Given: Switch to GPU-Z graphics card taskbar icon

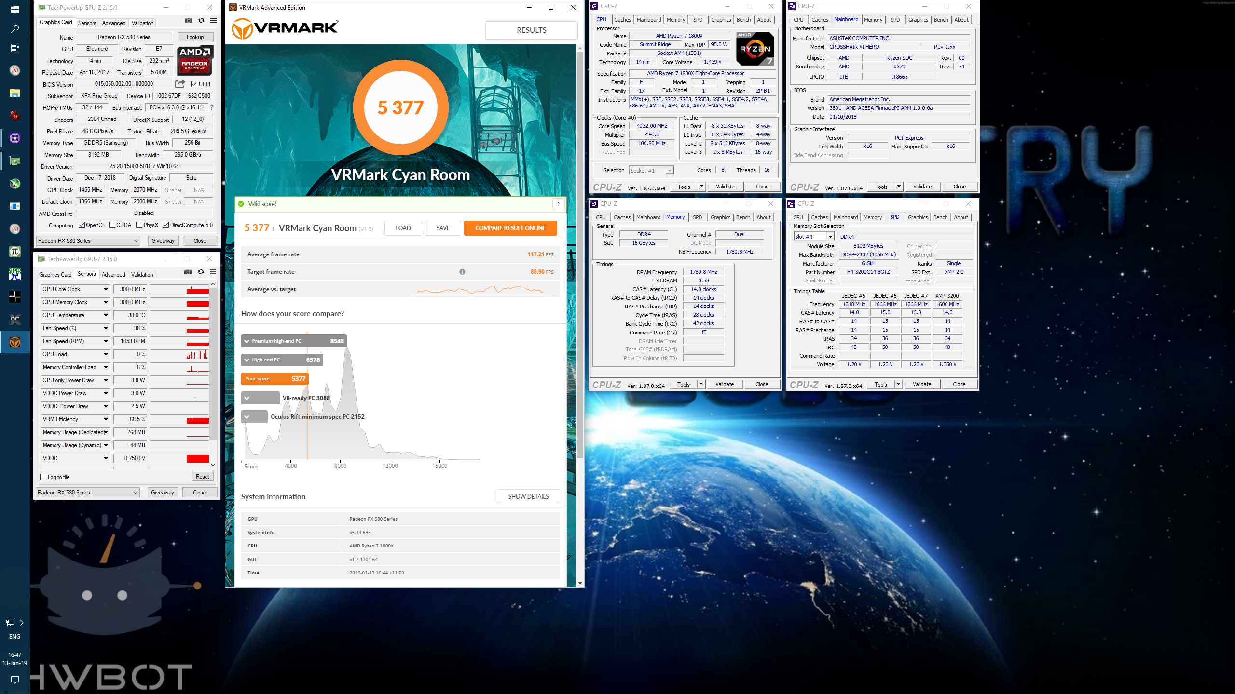Looking at the screenshot, I should point(14,161).
